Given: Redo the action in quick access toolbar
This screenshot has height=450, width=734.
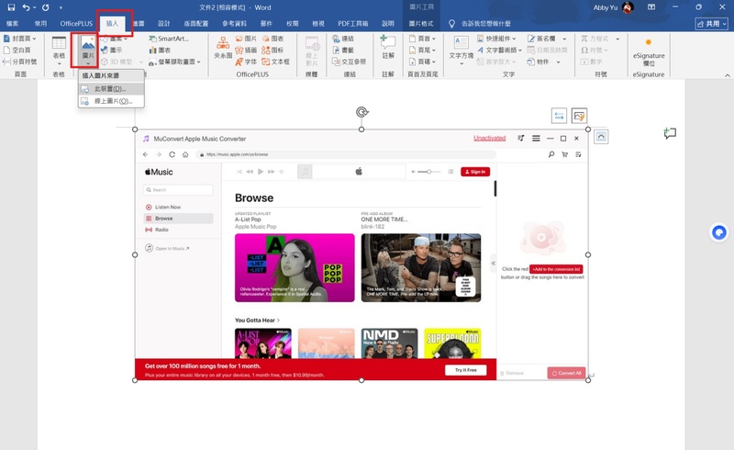Looking at the screenshot, I should [x=45, y=7].
